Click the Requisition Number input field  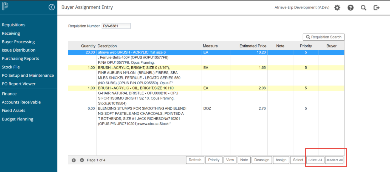(x=116, y=26)
